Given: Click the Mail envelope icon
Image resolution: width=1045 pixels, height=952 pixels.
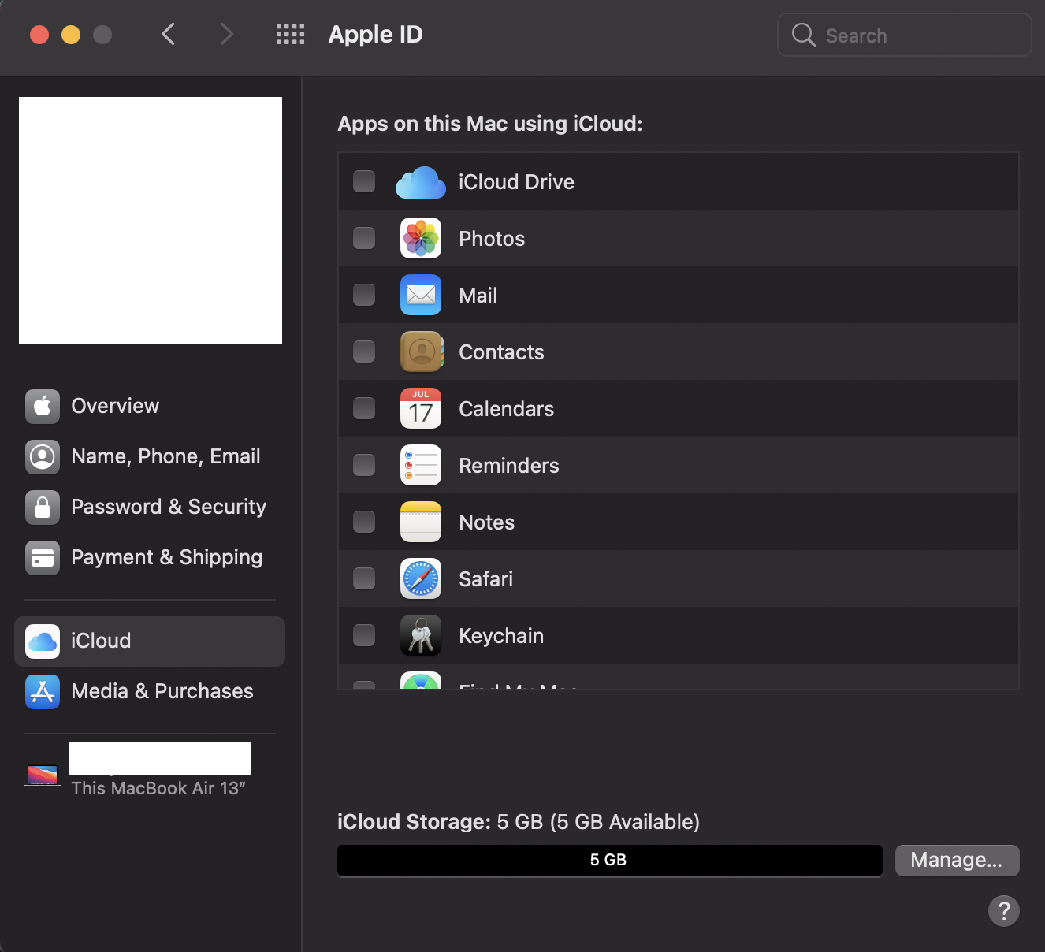Looking at the screenshot, I should point(421,295).
